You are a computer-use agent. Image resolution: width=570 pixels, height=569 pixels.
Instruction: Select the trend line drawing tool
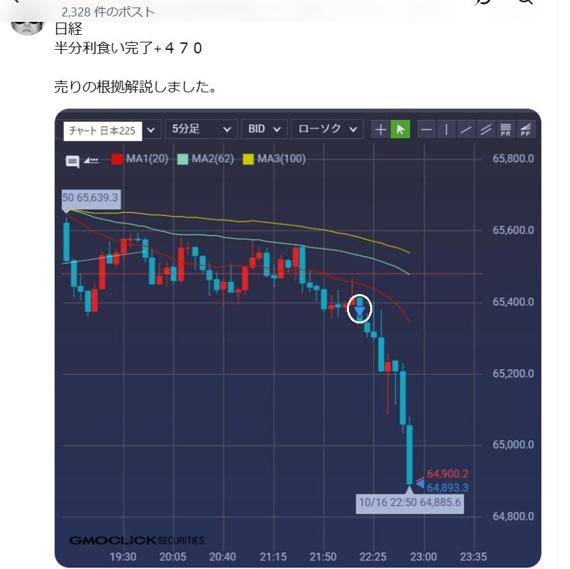[466, 129]
